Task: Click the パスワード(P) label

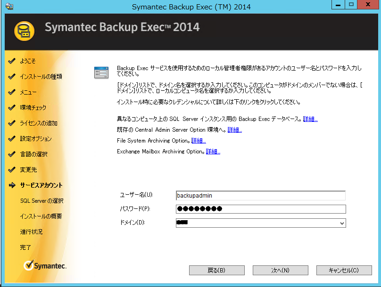Action: 135,209
